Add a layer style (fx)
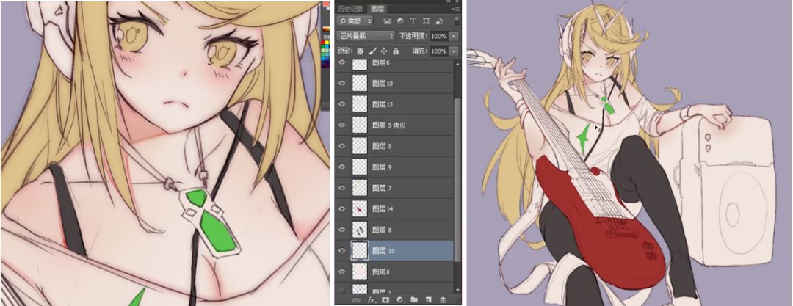The image size is (793, 306). click(370, 300)
